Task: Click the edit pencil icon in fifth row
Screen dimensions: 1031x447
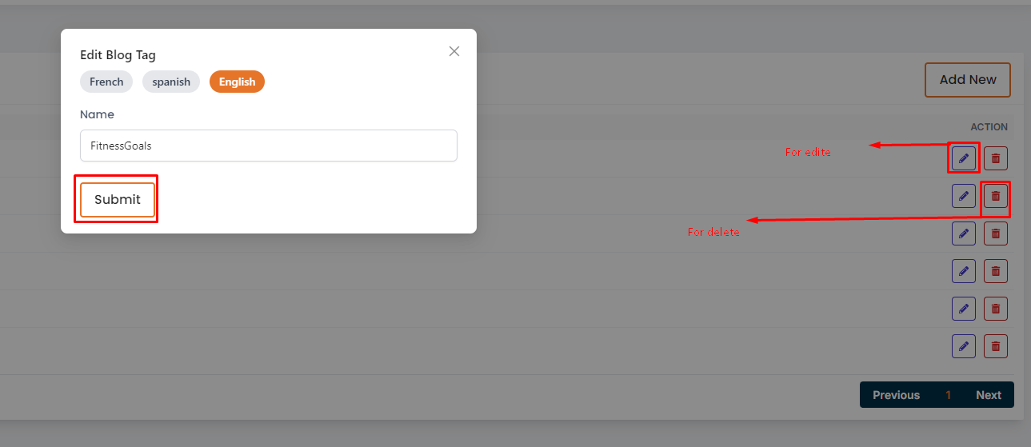Action: [964, 309]
